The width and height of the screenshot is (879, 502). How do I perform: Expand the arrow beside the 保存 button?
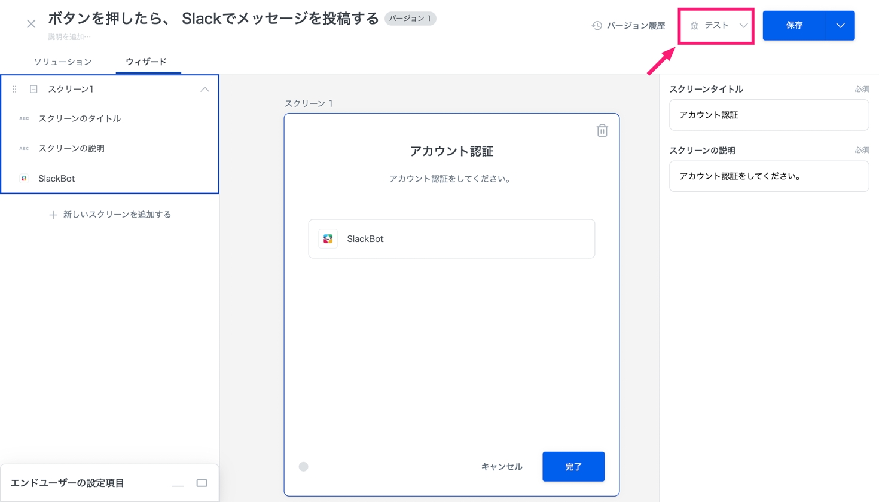(x=840, y=26)
